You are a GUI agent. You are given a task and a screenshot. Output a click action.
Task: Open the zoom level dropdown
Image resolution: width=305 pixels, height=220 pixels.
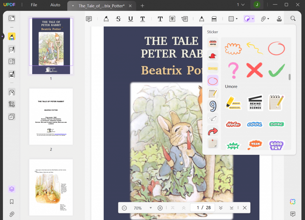click(x=150, y=208)
